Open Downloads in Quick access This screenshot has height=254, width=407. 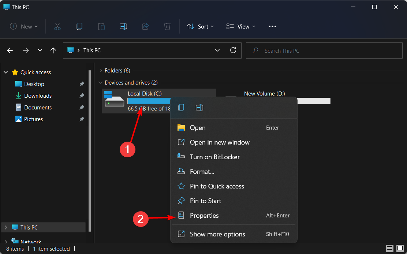38,96
